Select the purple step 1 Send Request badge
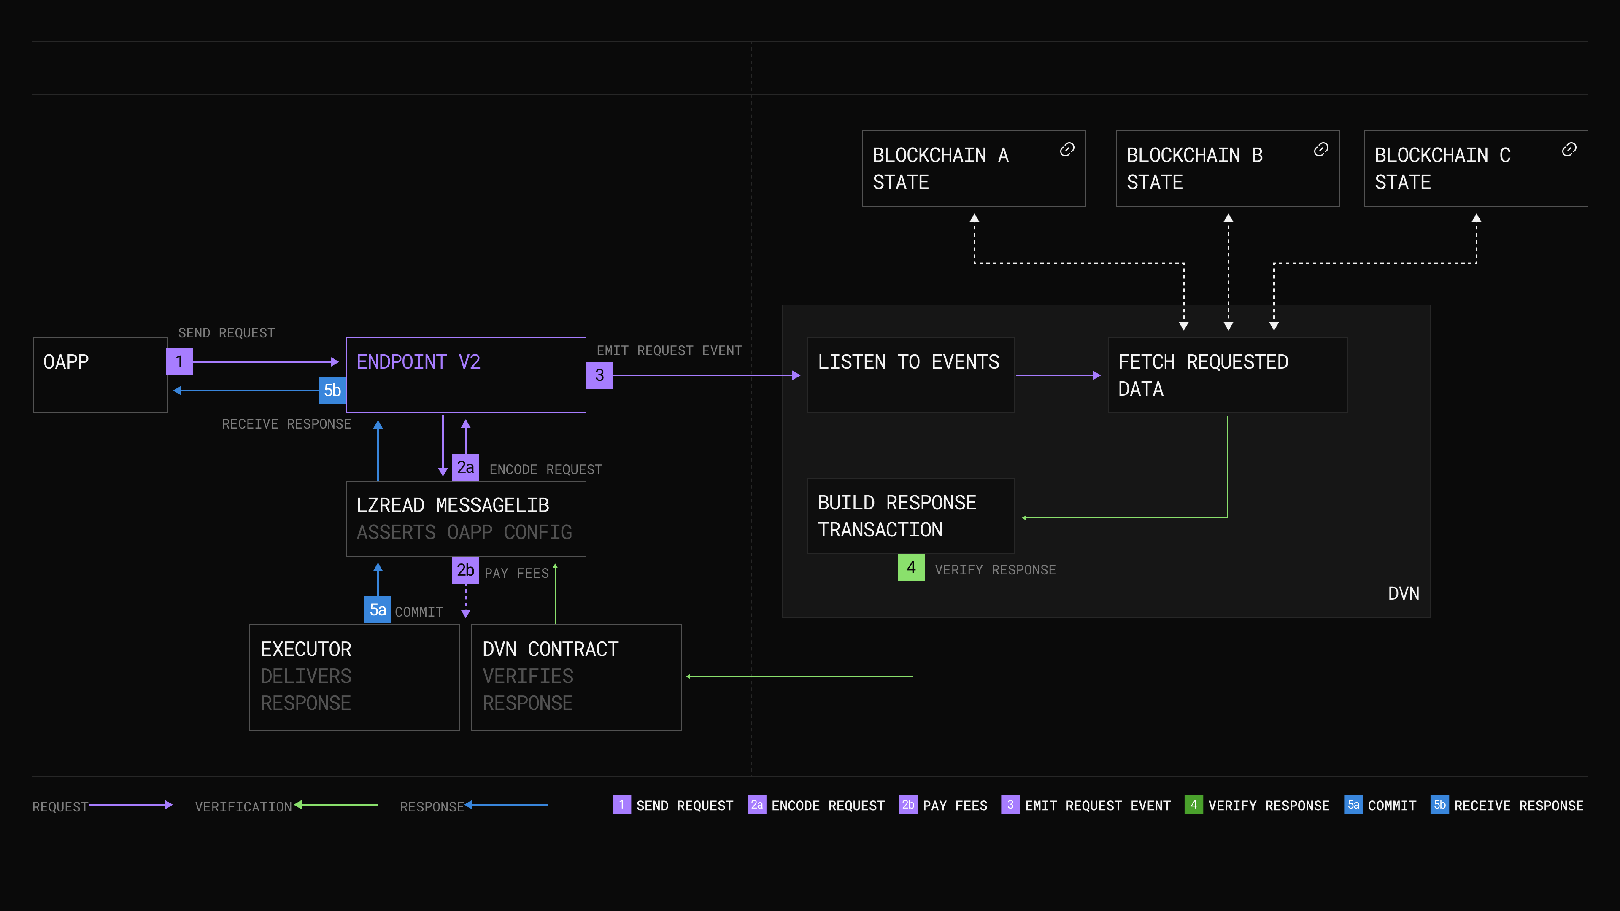Image resolution: width=1620 pixels, height=911 pixels. 179,362
